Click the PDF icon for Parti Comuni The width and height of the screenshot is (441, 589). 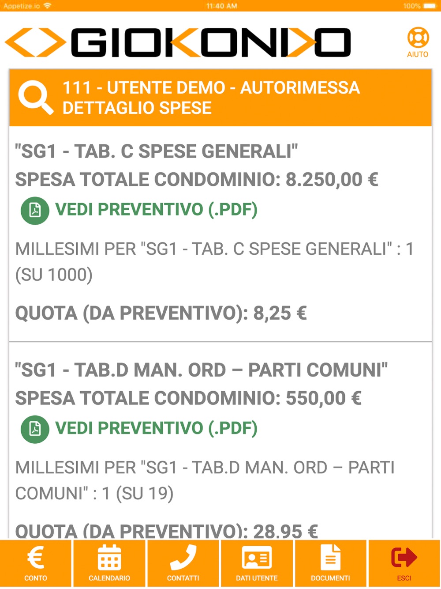click(35, 429)
